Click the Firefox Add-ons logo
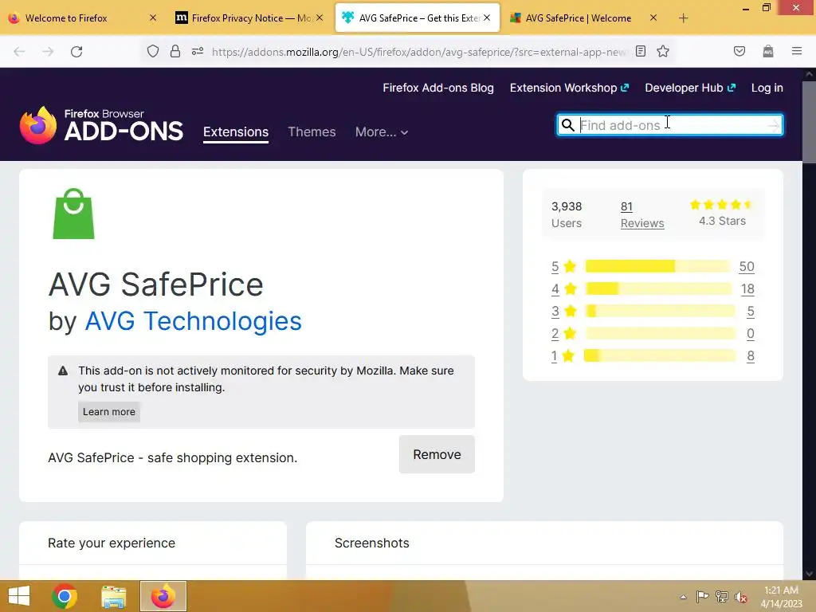Image resolution: width=816 pixels, height=612 pixels. click(x=101, y=125)
